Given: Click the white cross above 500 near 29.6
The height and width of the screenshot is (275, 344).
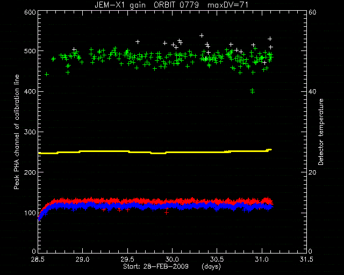Looking at the screenshot, I should pos(138,42).
